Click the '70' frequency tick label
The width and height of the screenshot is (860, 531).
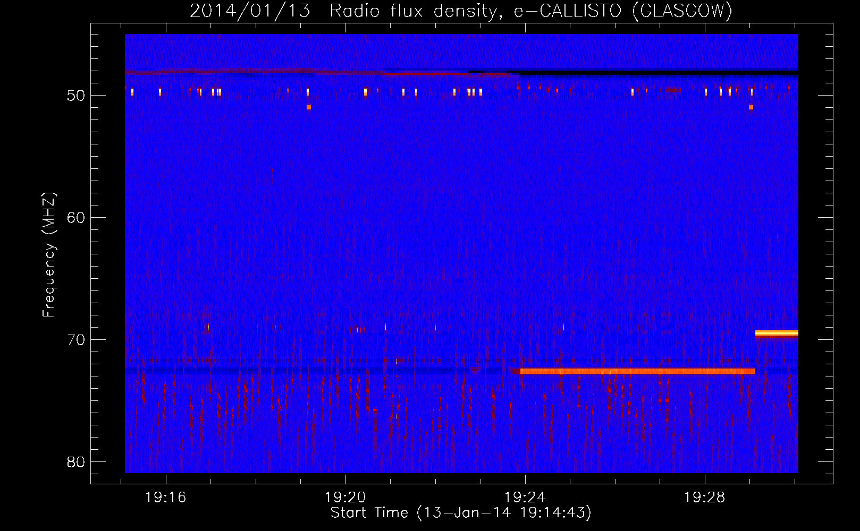[76, 340]
